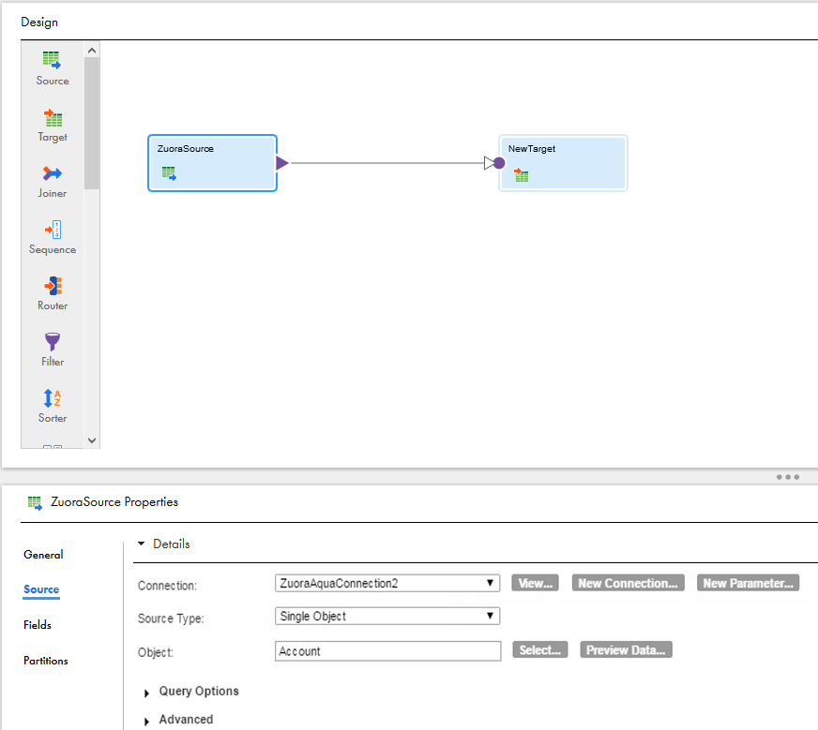Viewport: 818px width, 730px height.
Task: Click the Preview Data... button
Action: coord(626,649)
